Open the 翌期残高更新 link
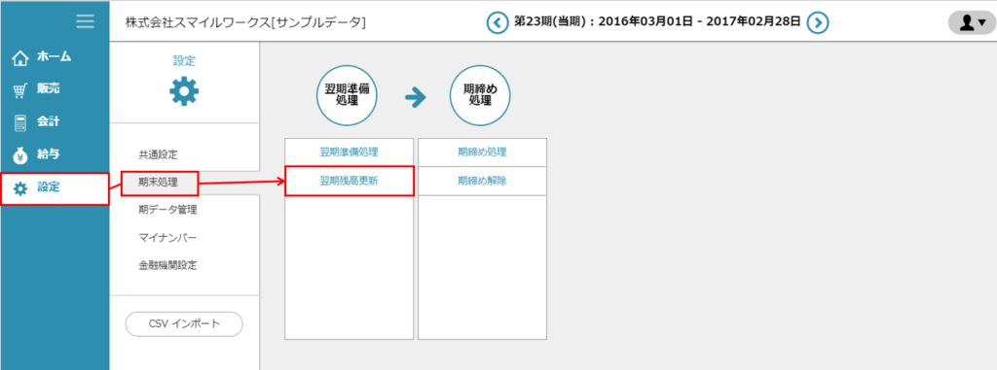This screenshot has width=997, height=370. (350, 181)
